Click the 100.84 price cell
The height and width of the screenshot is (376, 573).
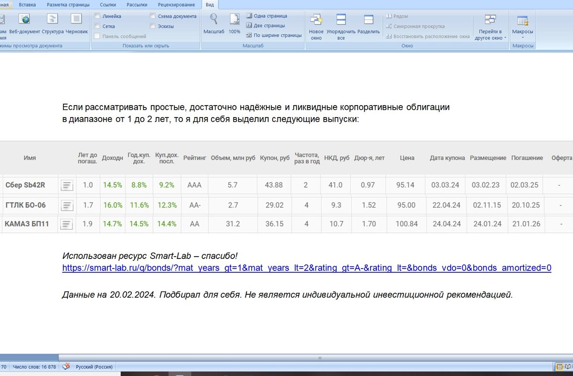[407, 224]
